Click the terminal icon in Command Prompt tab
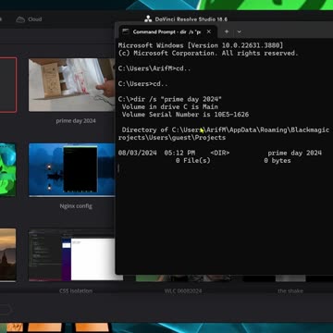Viewport: 333px width, 333px height. tap(126, 31)
